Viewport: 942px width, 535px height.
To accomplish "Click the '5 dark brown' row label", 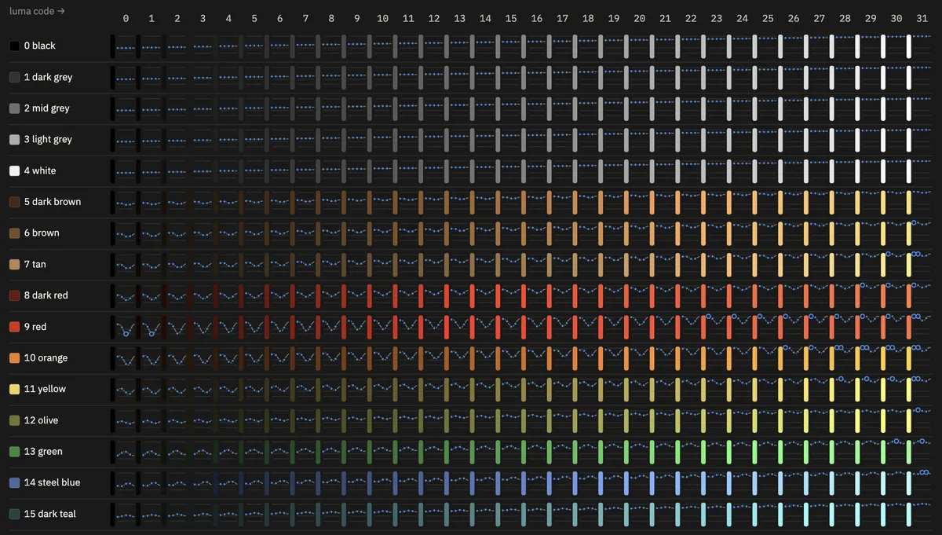I will click(53, 202).
